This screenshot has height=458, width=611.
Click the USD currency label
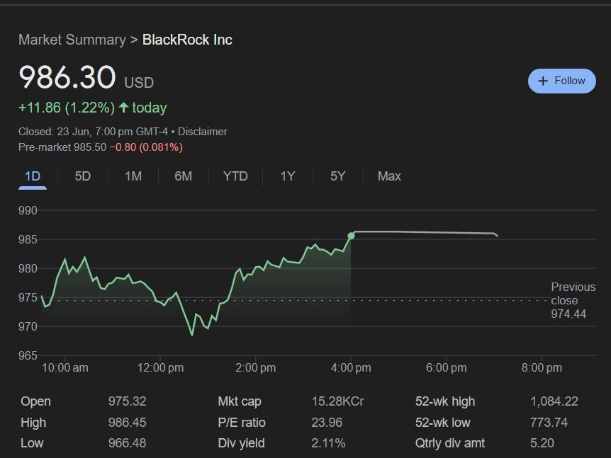click(139, 83)
